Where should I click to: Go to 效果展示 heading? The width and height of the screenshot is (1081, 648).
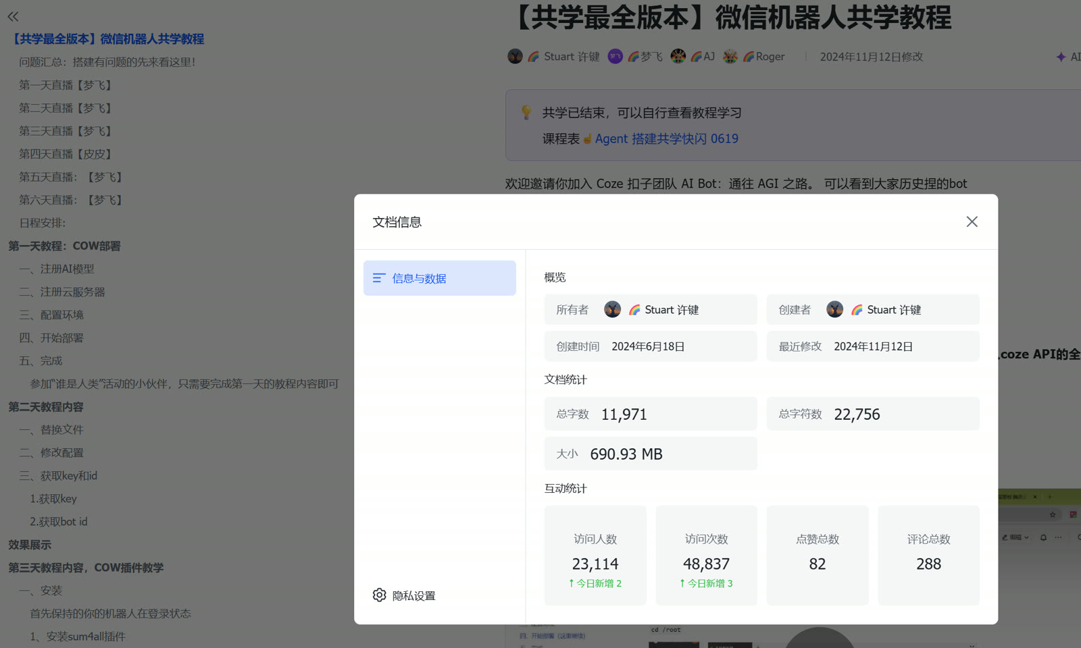(30, 545)
